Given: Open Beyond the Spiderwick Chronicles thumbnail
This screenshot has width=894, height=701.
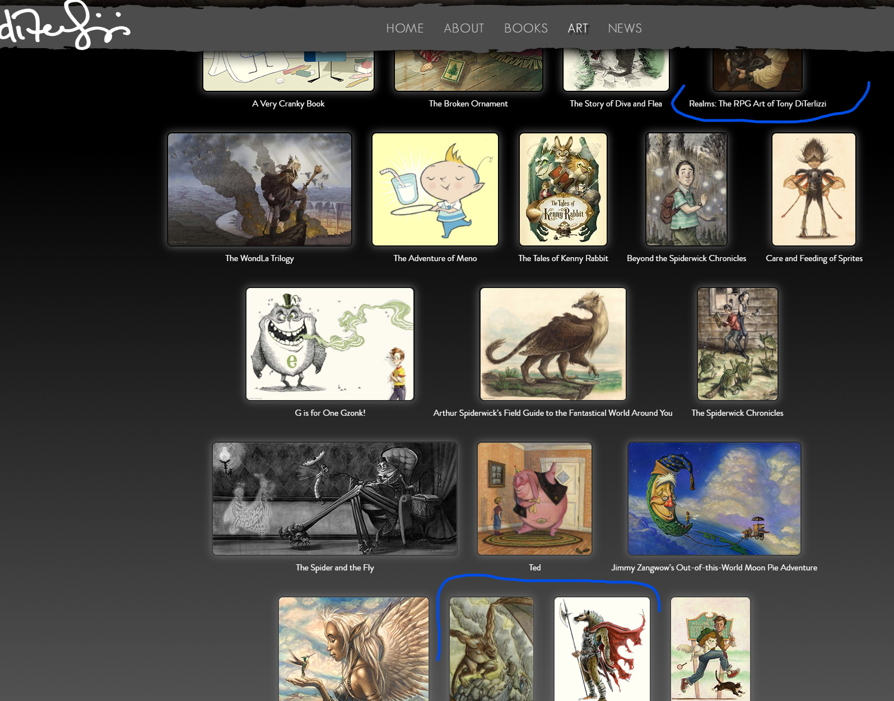Looking at the screenshot, I should 686,189.
